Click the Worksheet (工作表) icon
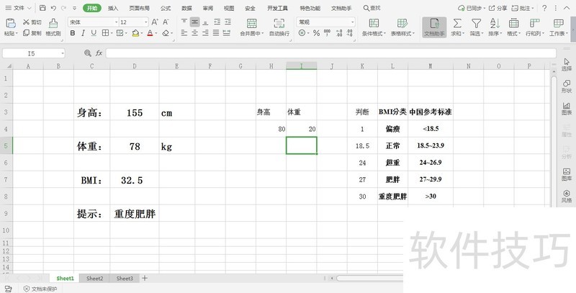The height and width of the screenshot is (293, 576). click(x=559, y=24)
